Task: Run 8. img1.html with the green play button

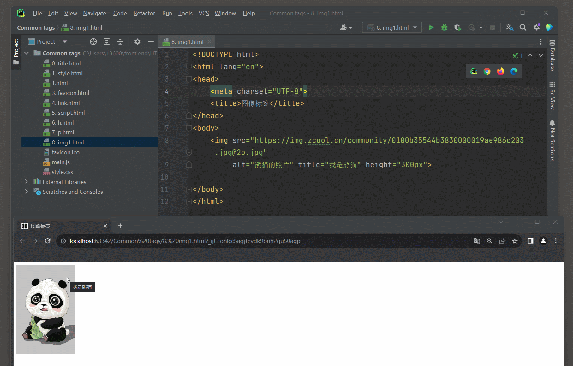Action: (431, 27)
